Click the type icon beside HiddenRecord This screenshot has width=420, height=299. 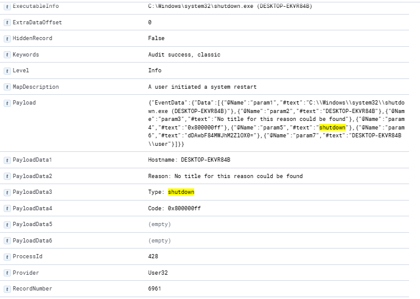(x=7, y=38)
